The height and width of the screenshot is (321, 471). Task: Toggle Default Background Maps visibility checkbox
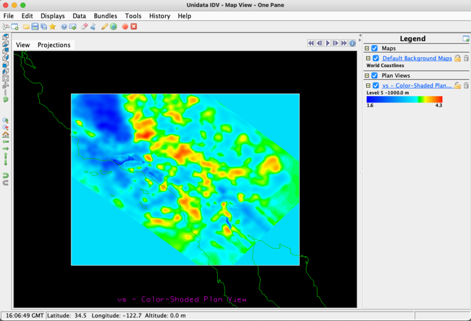tap(376, 58)
